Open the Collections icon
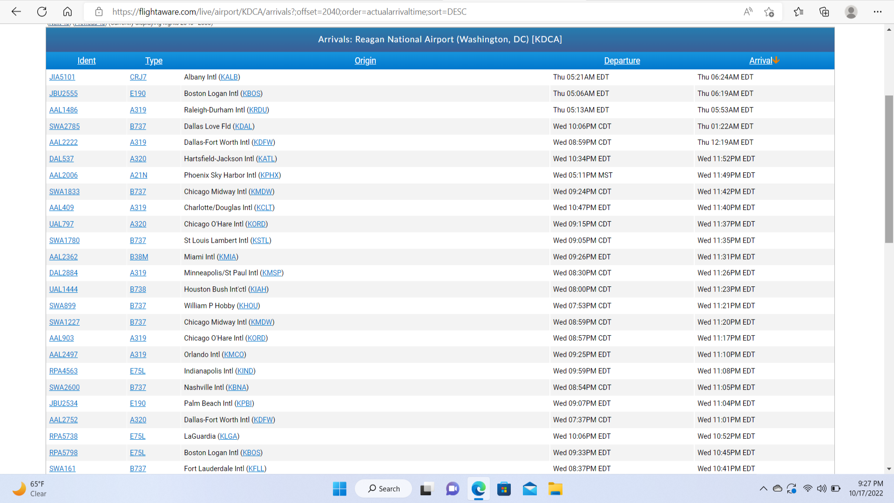 point(824,12)
